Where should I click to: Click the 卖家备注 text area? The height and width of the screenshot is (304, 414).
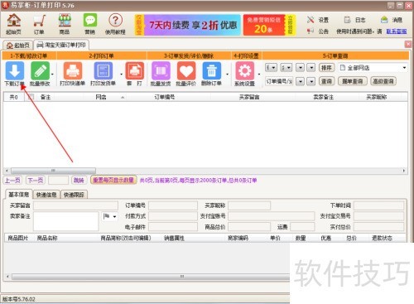[x=65, y=221]
